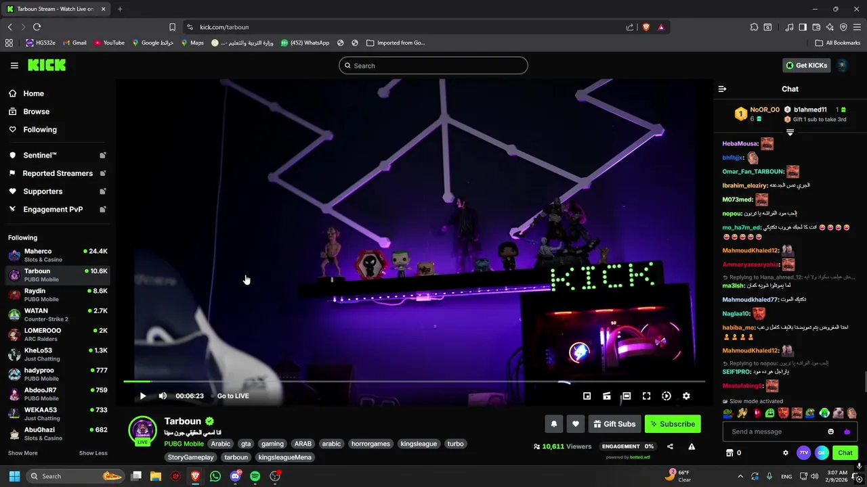This screenshot has height=487, width=867.
Task: Open Raydin channel in Following list
Action: (x=57, y=295)
